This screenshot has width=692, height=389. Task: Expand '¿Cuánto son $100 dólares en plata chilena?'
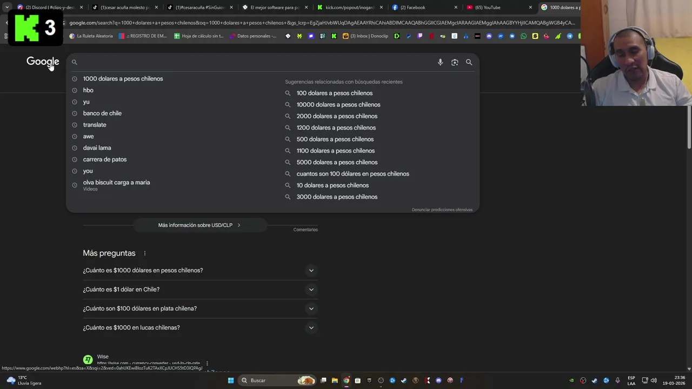[x=200, y=308]
